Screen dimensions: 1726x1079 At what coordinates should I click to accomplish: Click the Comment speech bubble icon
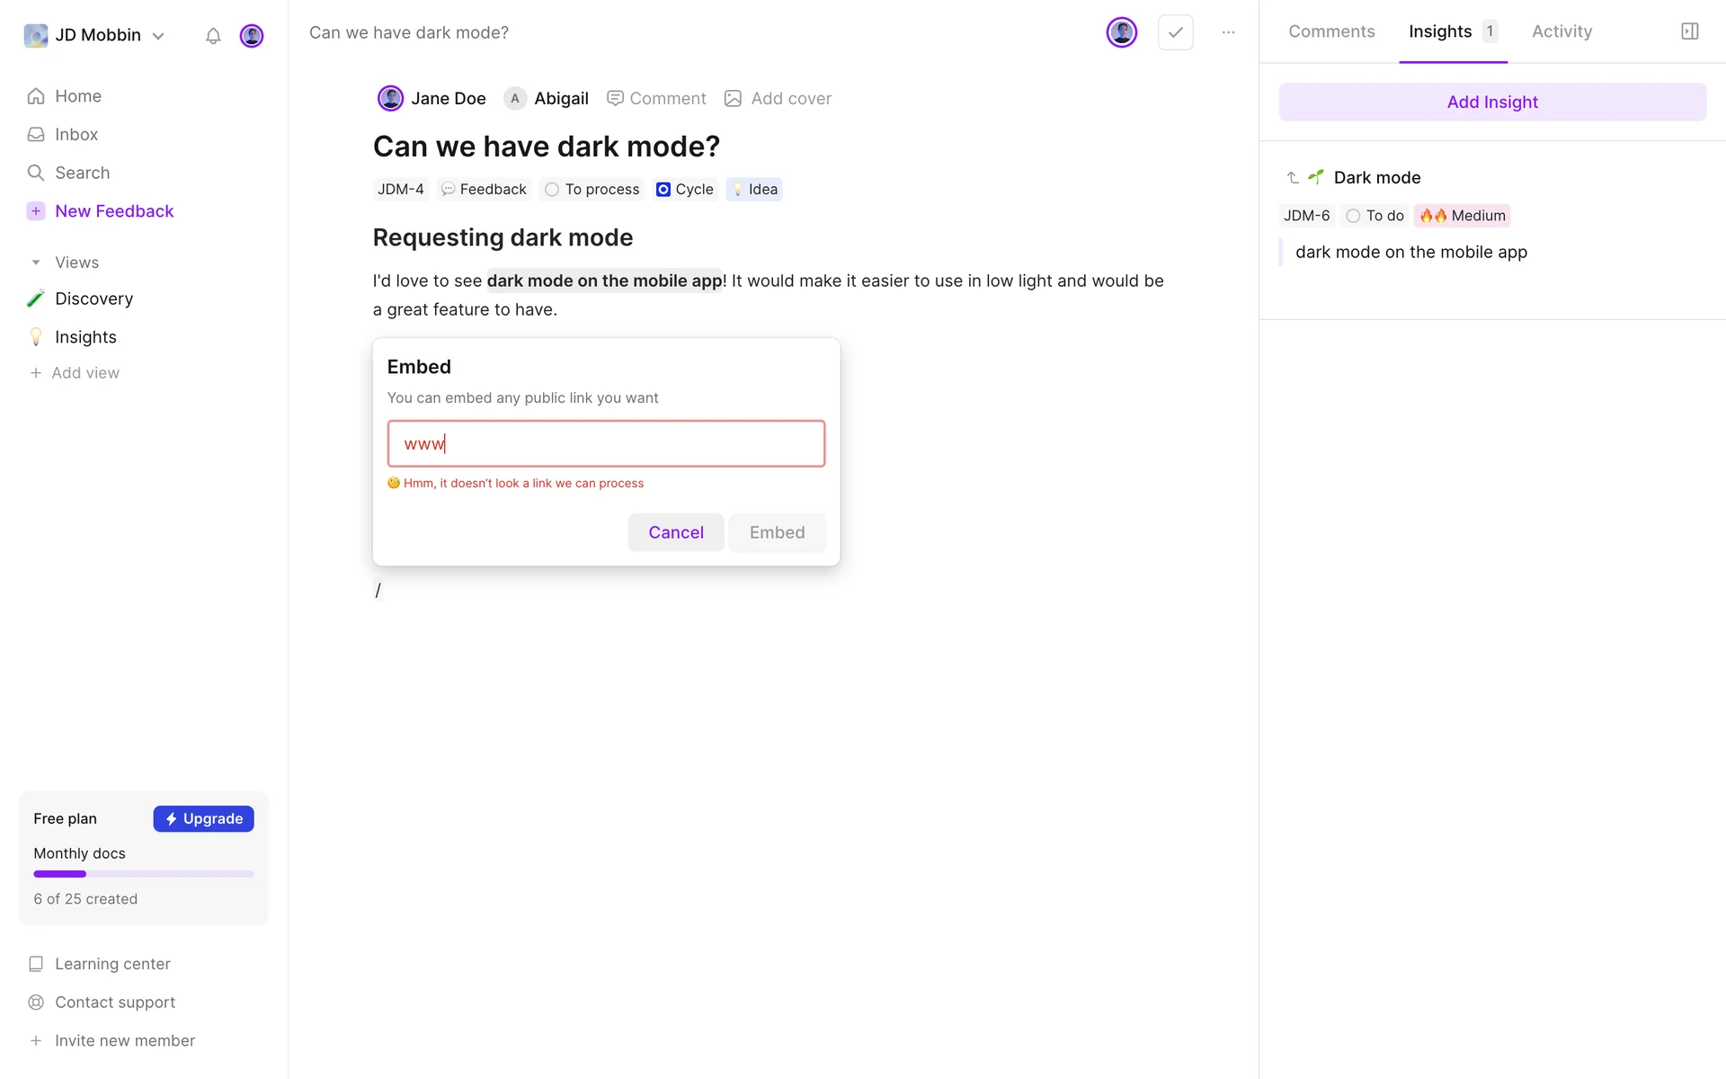pos(615,99)
